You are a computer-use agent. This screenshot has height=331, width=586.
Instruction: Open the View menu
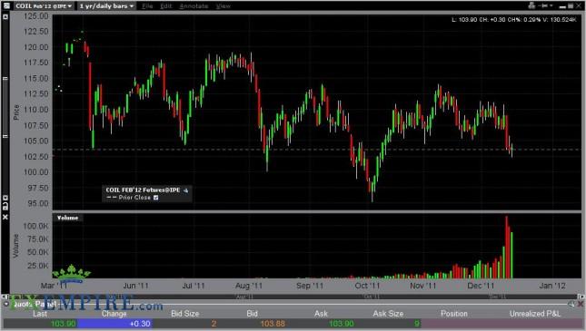[223, 6]
